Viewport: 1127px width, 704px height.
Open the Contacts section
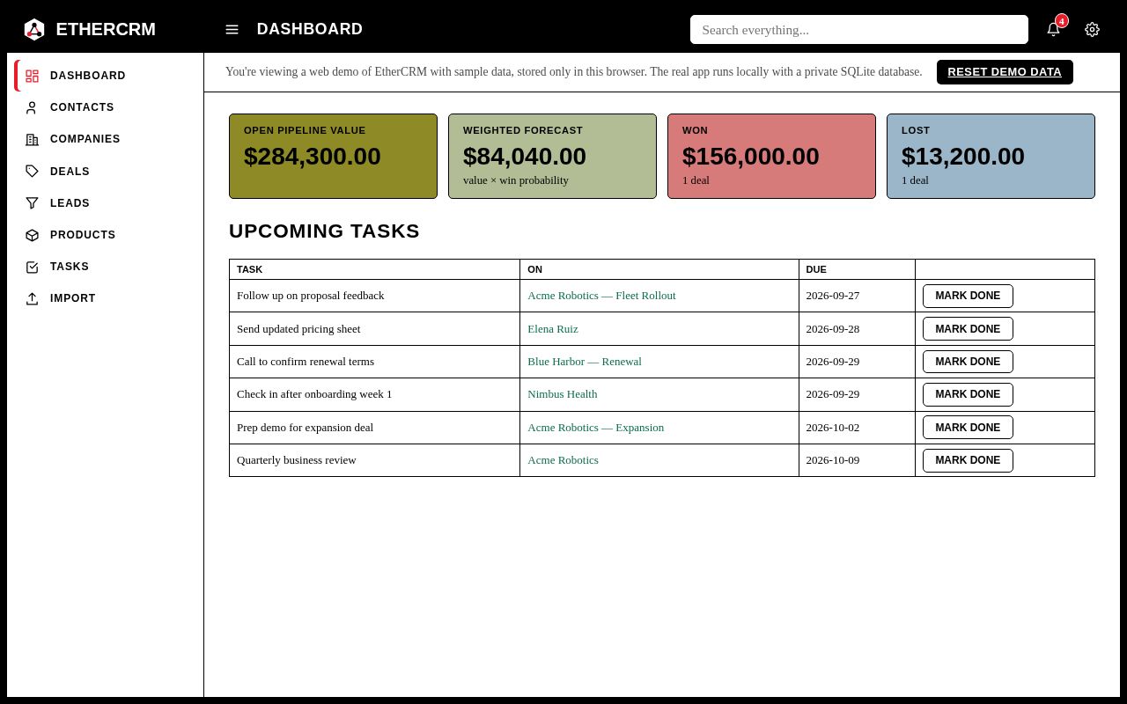[106, 107]
